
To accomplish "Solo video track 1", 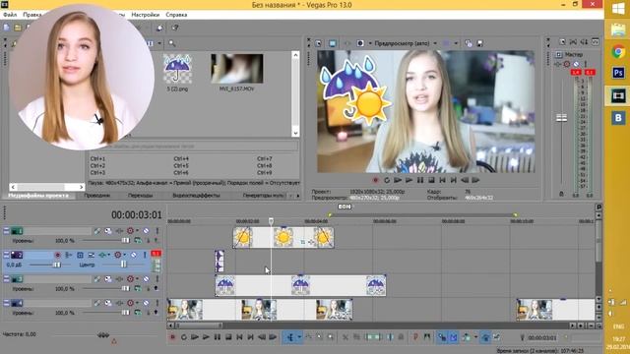I will pyautogui.click(x=157, y=231).
